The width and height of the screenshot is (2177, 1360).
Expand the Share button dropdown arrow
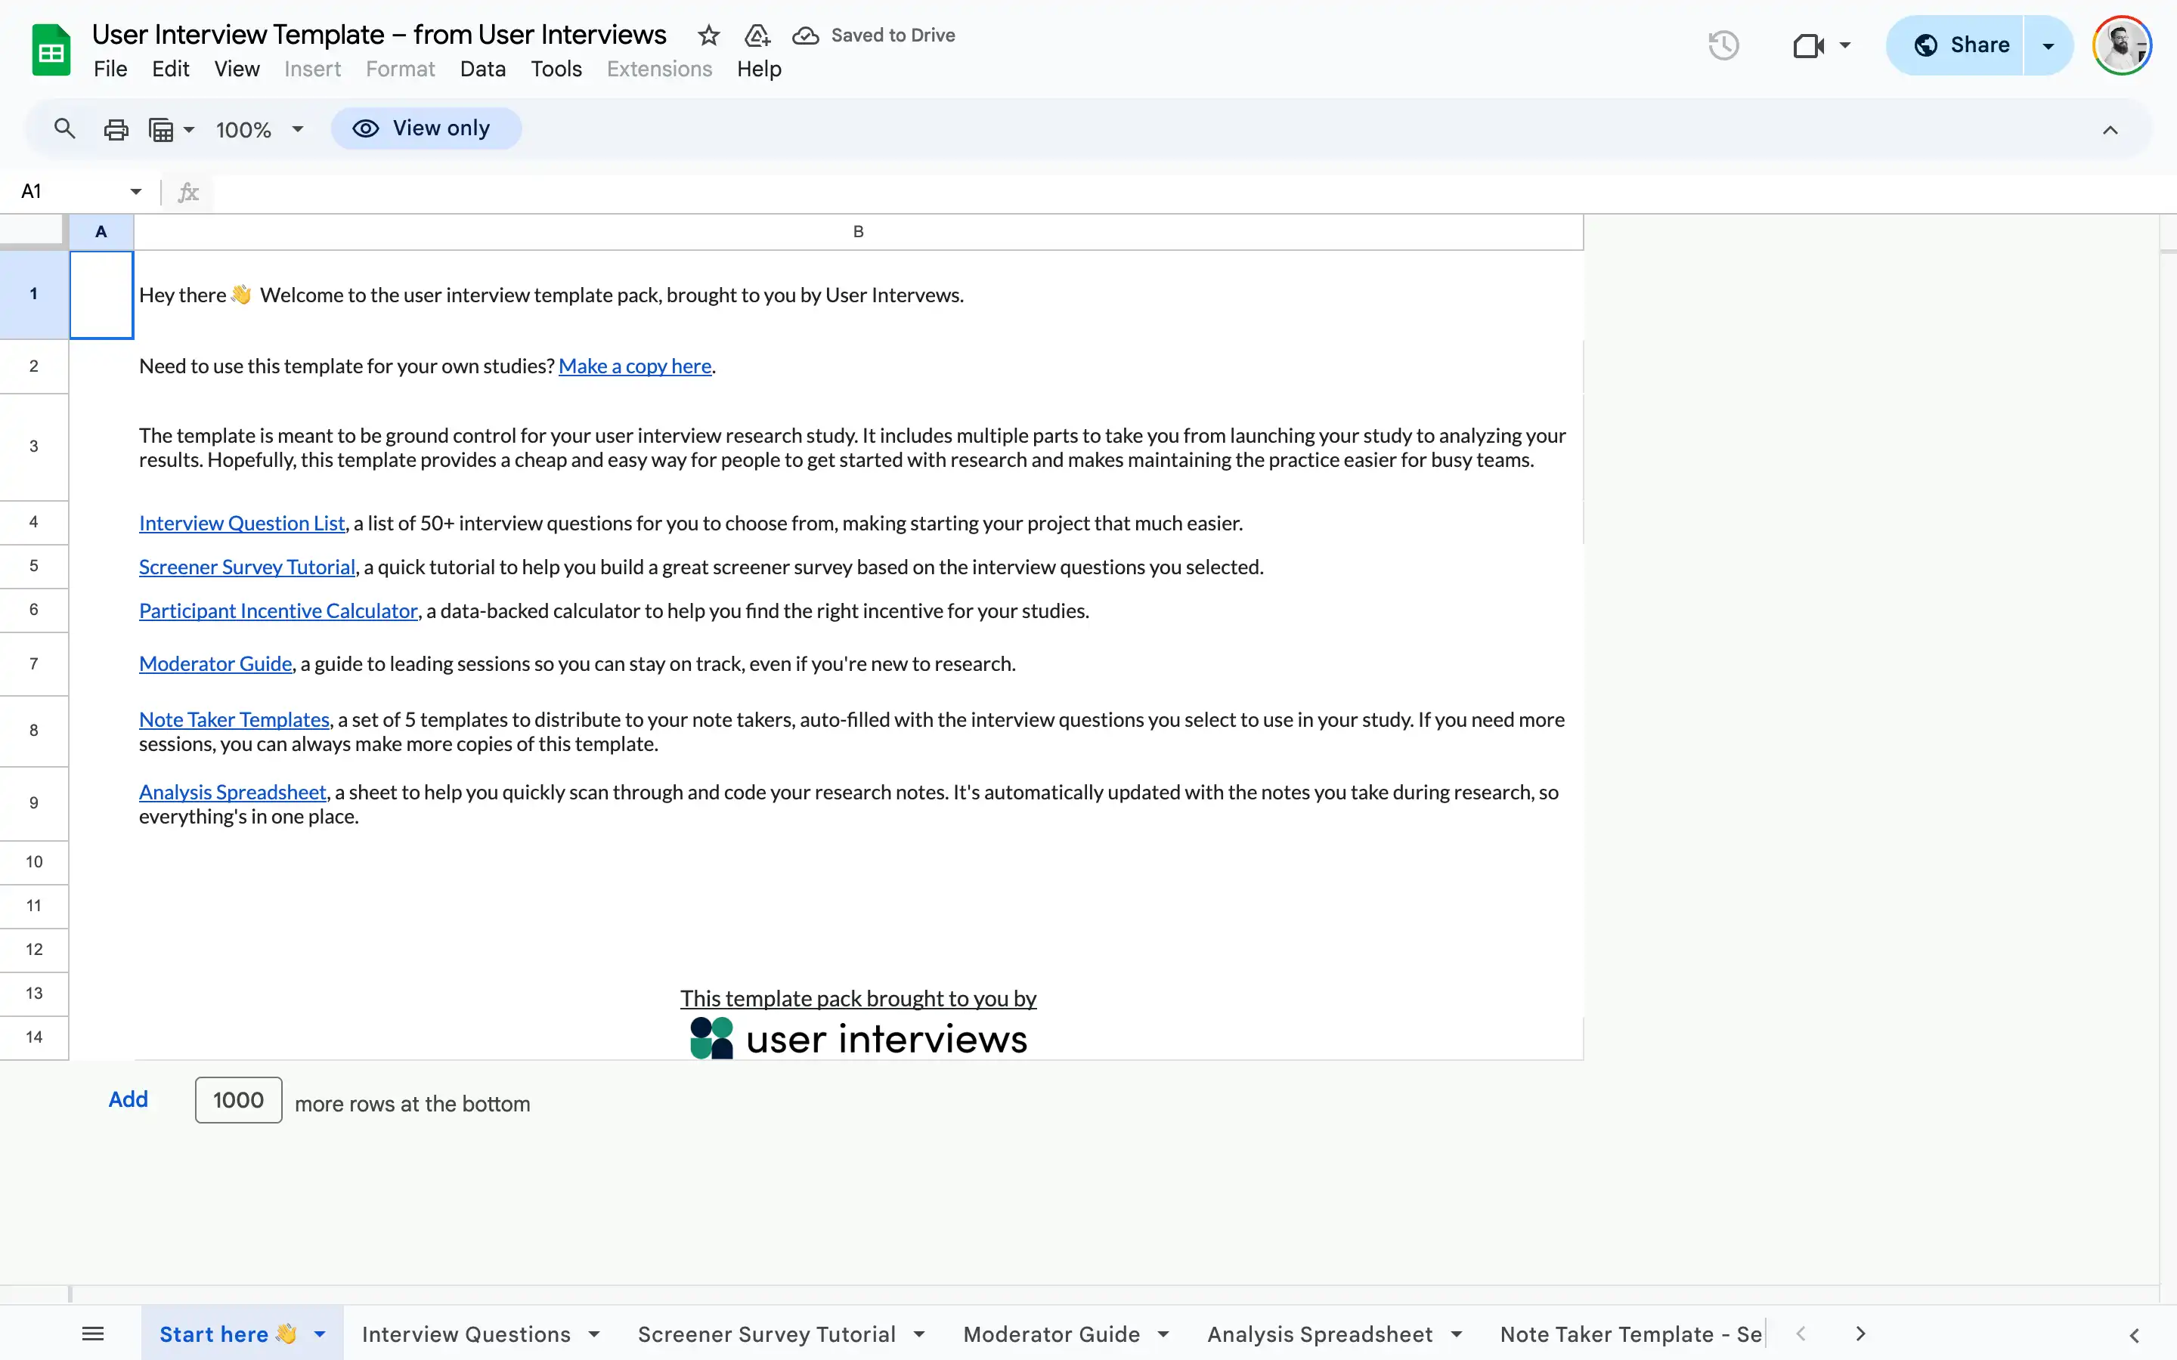coord(2048,44)
